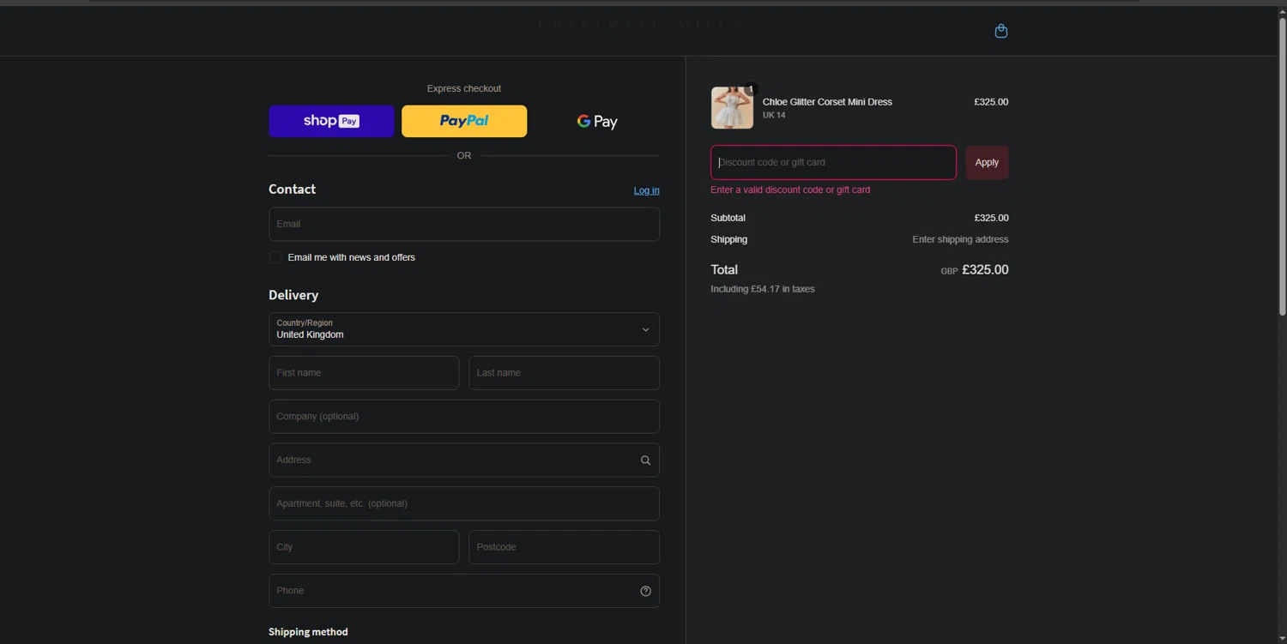Click the phone help question mark icon
The height and width of the screenshot is (644, 1287).
tap(645, 591)
